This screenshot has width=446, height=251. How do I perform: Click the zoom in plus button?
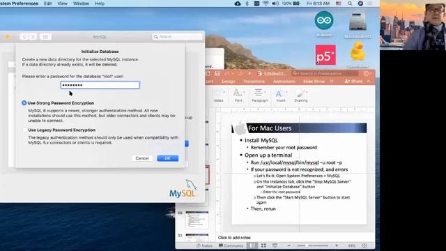(x=337, y=245)
